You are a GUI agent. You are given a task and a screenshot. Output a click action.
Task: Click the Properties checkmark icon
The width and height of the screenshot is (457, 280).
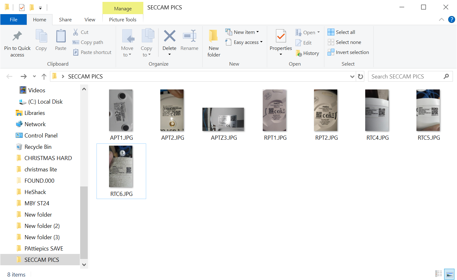pyautogui.click(x=281, y=36)
